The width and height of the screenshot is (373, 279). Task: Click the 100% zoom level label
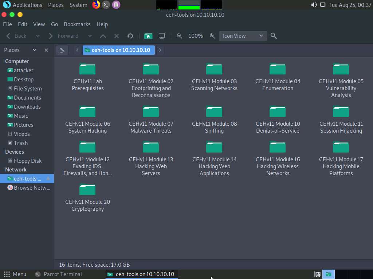[196, 36]
